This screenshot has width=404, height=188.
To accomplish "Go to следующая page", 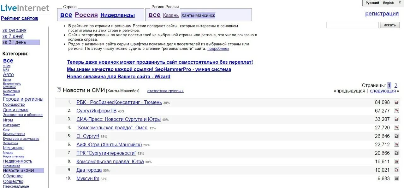I will tap(383, 91).
